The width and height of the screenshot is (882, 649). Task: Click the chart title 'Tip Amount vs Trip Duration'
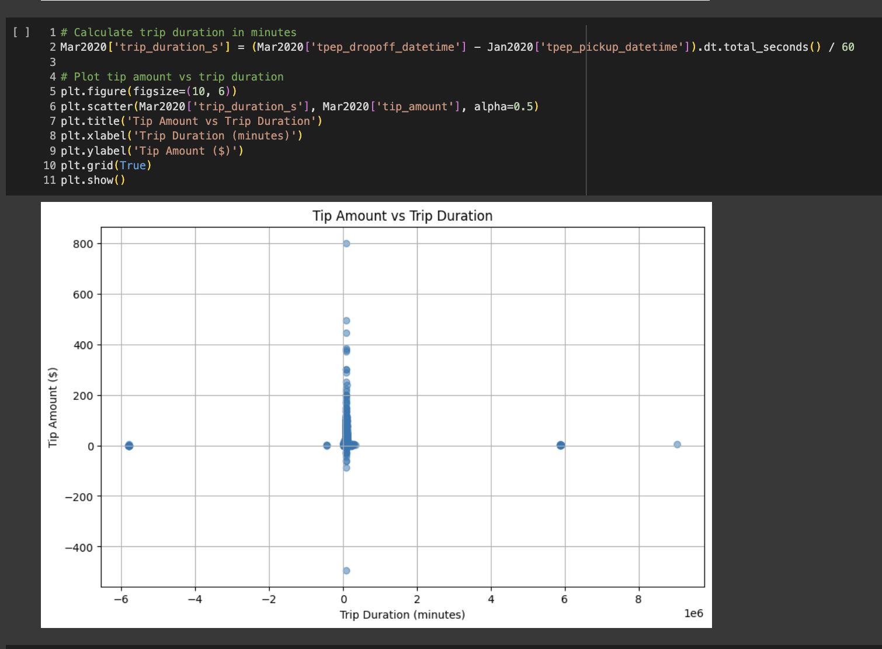click(402, 216)
